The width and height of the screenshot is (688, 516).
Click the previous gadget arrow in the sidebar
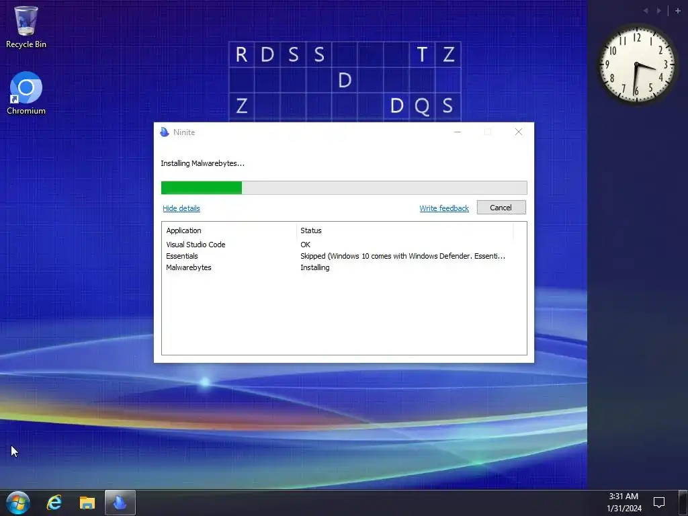click(x=646, y=11)
